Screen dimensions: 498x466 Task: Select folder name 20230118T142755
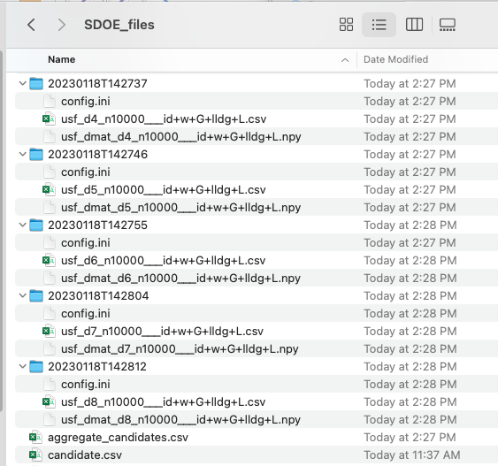[x=98, y=225]
